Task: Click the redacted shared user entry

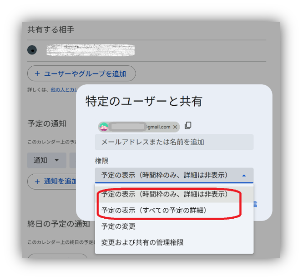Action: tap(91, 50)
